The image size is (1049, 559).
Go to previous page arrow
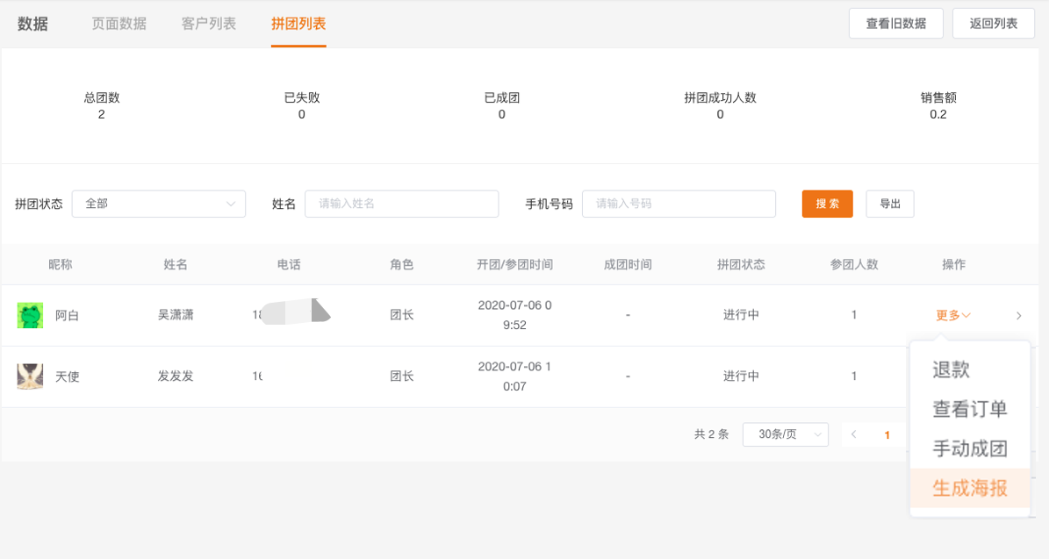[x=853, y=434]
